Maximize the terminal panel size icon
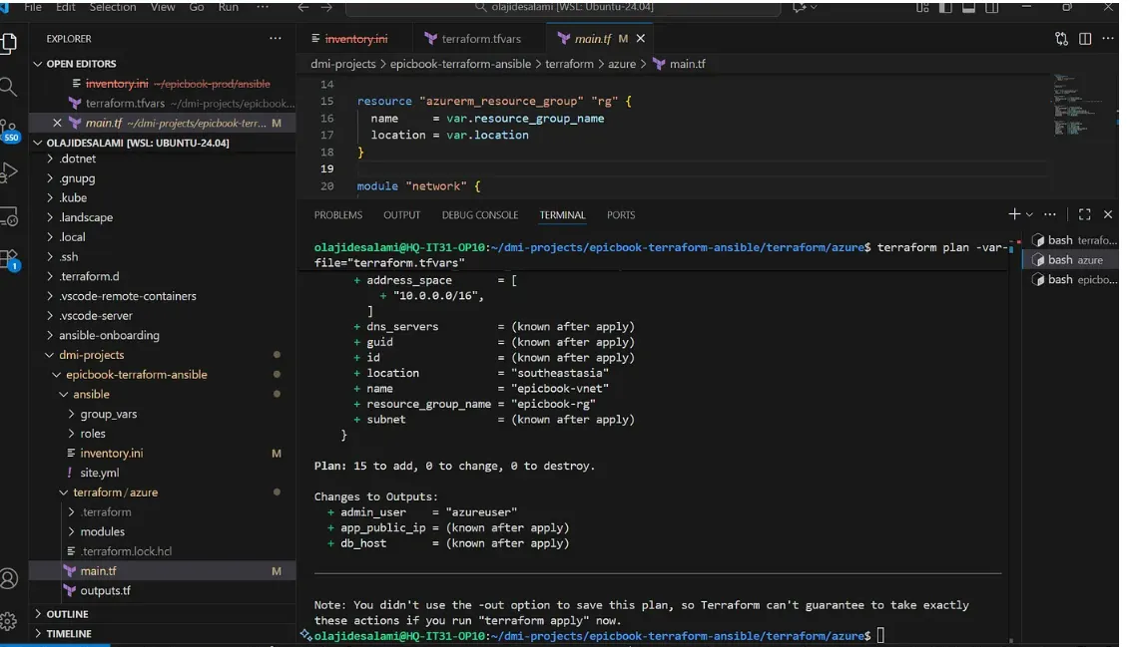 click(x=1084, y=214)
